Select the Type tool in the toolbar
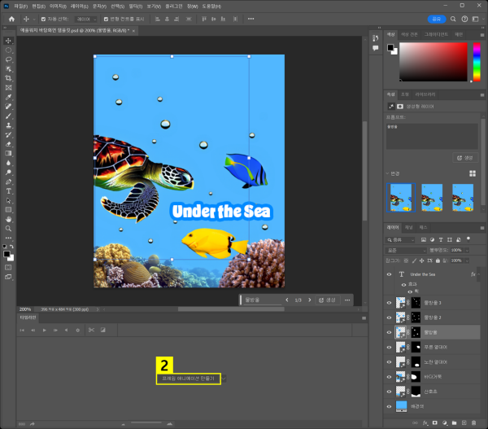Image resolution: width=488 pixels, height=429 pixels. pyautogui.click(x=9, y=190)
